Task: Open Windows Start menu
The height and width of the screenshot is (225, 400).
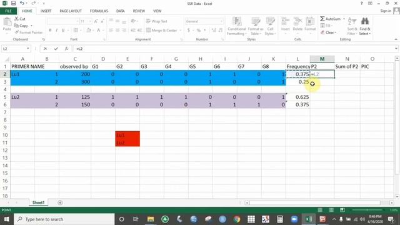Action: (7, 219)
